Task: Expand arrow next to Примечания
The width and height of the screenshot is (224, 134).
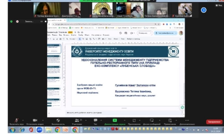Action: click(176, 120)
